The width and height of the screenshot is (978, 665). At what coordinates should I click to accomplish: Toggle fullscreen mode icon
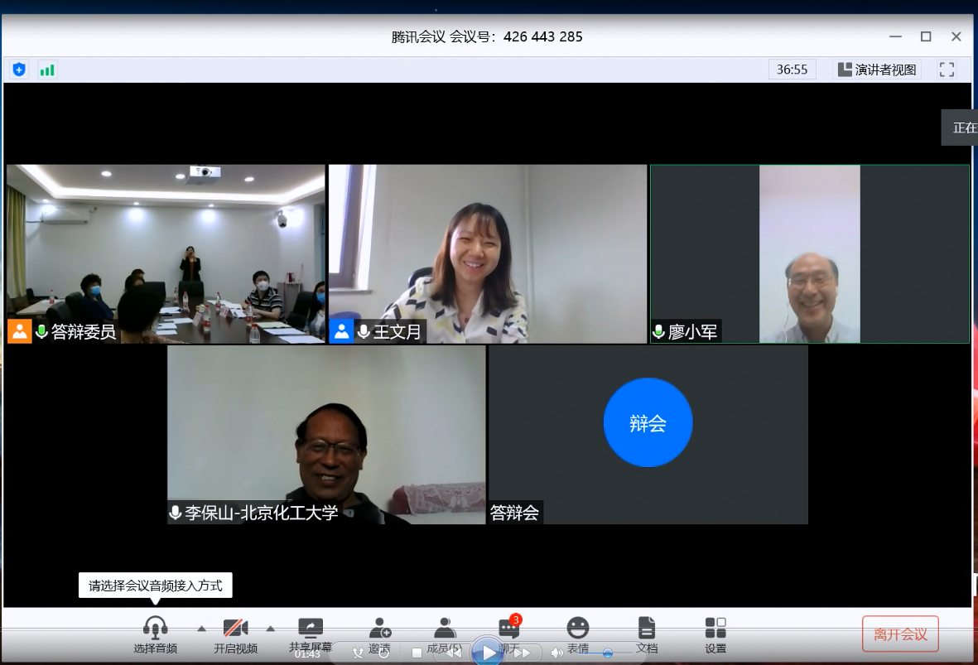947,70
